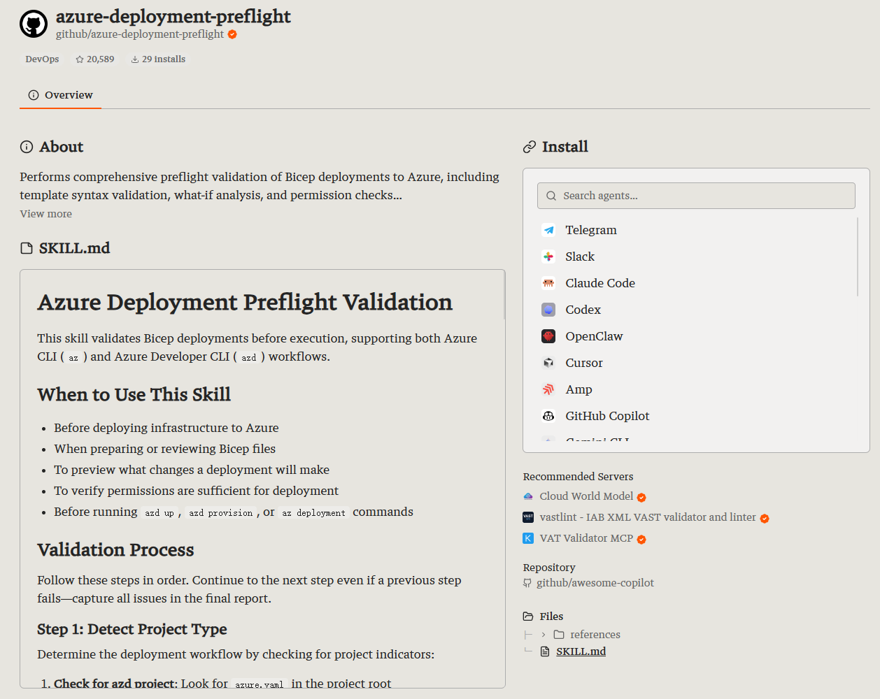Click the 'Step 1: Detect Project Type' heading
Viewport: 880px width, 699px height.
pyautogui.click(x=132, y=629)
